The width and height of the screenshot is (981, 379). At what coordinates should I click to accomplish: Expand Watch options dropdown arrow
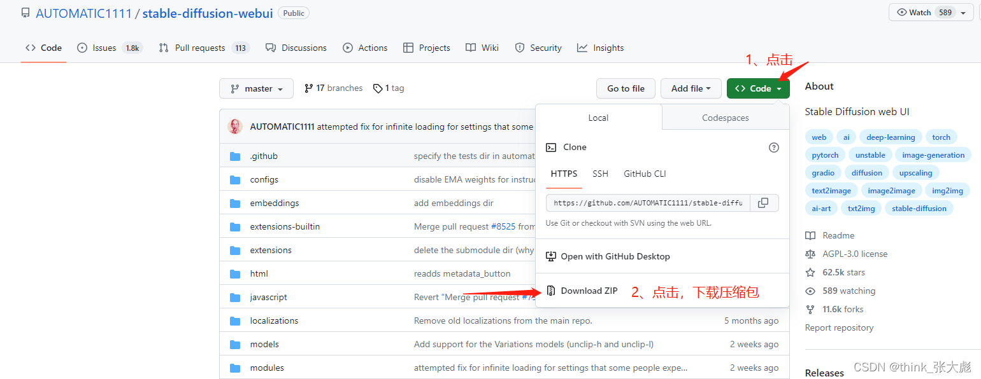963,13
